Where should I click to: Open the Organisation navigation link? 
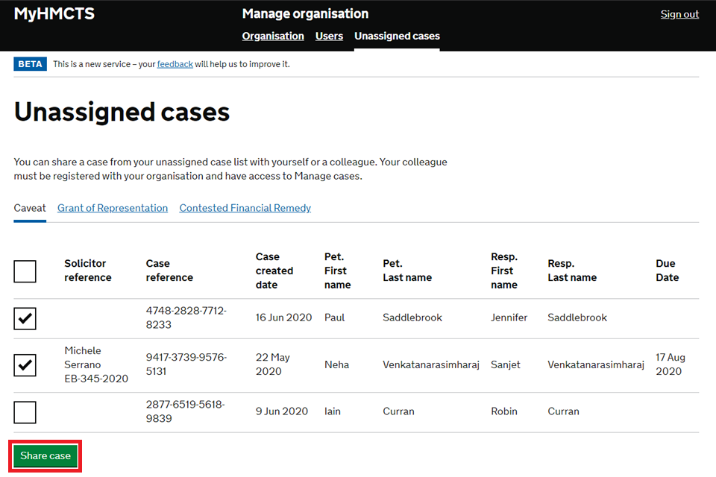(273, 36)
